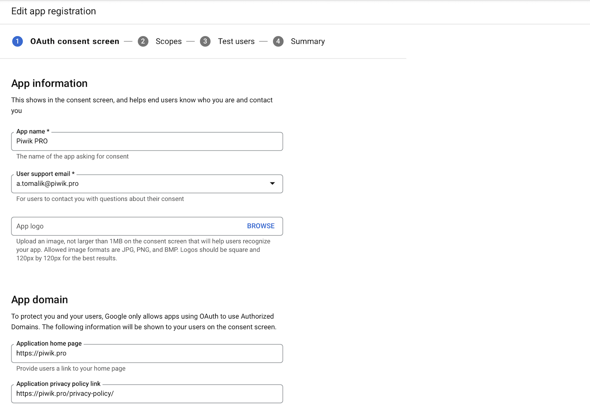Focus the App name input field
Image resolution: width=590 pixels, height=404 pixels.
[x=147, y=141]
